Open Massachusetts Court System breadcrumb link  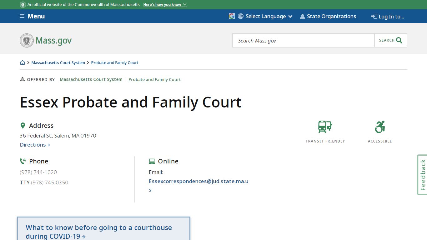(x=58, y=62)
